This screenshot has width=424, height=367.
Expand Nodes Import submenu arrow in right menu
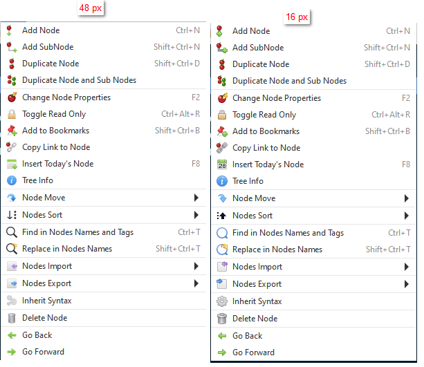tap(407, 267)
